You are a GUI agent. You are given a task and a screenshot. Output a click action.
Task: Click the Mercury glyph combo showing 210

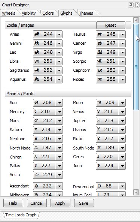click(x=48, y=112)
